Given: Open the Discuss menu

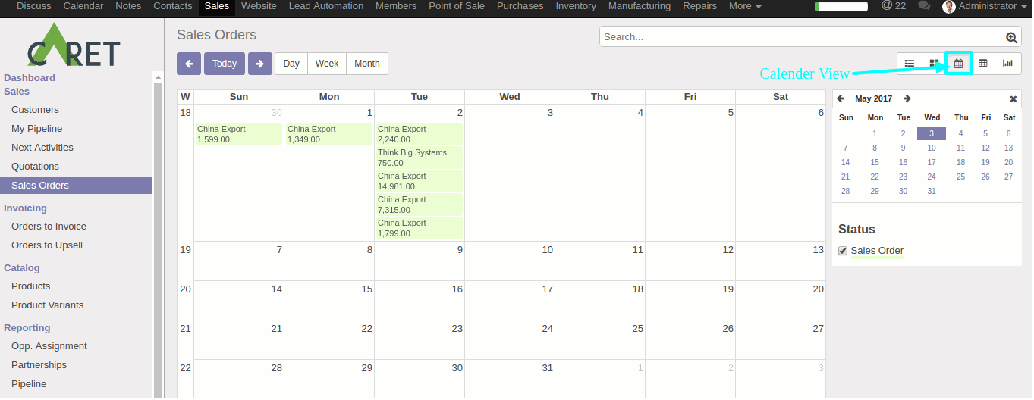Looking at the screenshot, I should (x=33, y=6).
